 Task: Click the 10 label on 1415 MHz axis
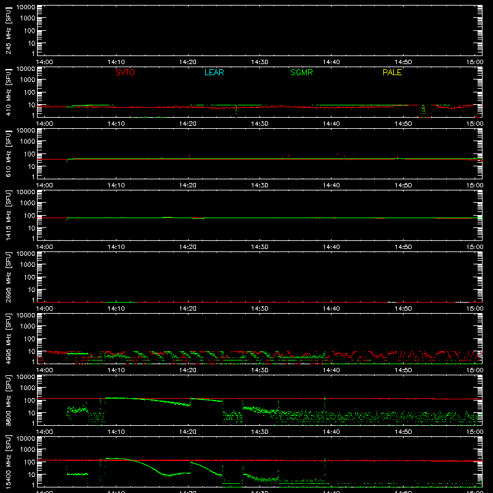point(31,228)
